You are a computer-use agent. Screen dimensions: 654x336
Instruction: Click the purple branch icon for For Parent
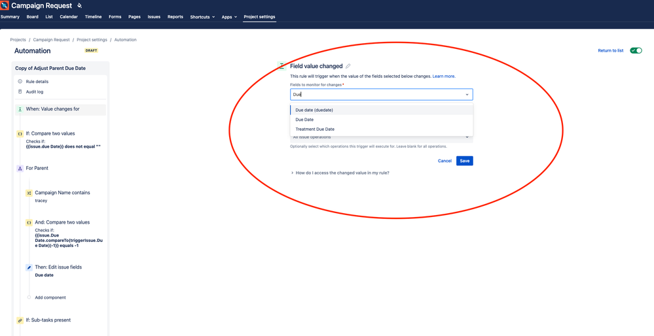(x=20, y=168)
